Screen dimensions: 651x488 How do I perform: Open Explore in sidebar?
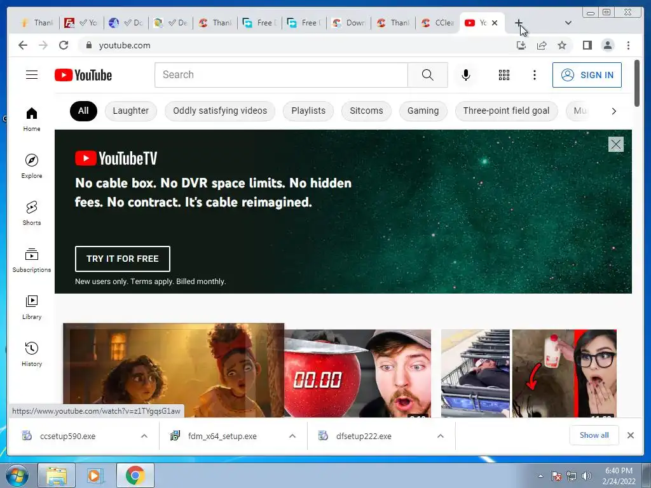pos(32,166)
